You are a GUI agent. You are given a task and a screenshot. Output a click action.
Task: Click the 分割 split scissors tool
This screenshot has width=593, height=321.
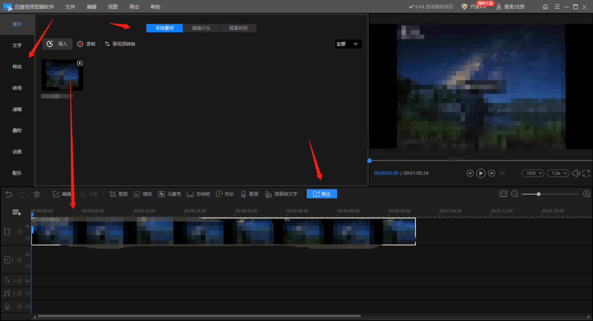click(89, 194)
